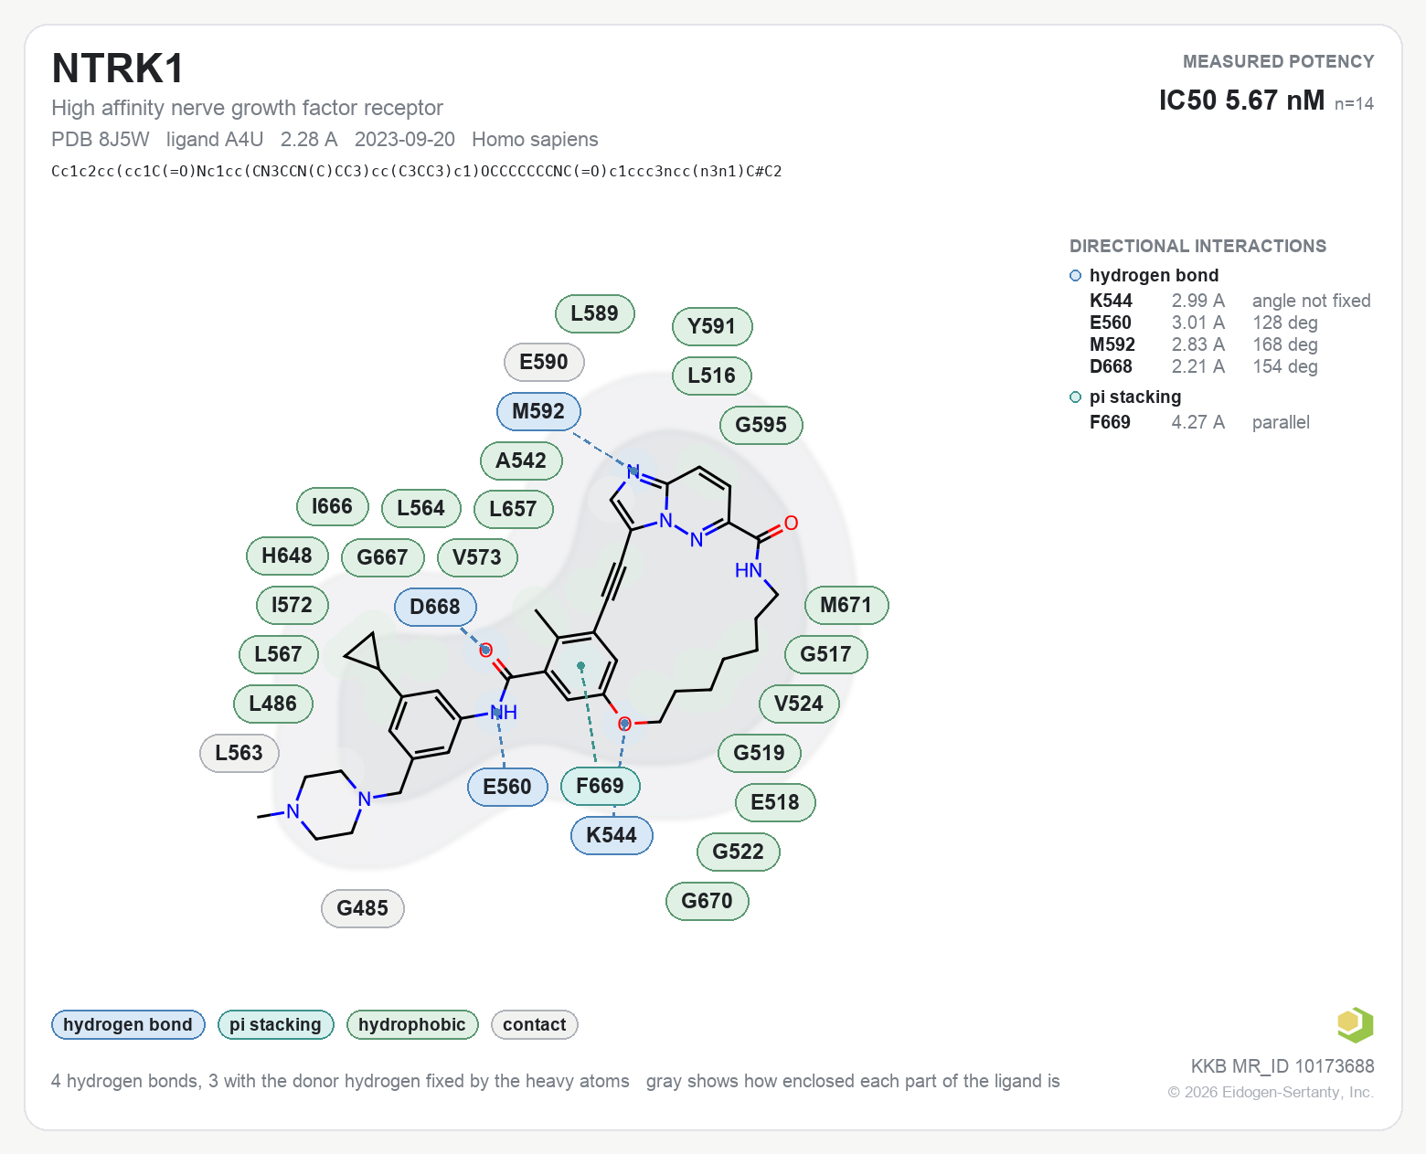This screenshot has height=1154, width=1426.
Task: Click the ligand A4U text
Action: click(215, 139)
